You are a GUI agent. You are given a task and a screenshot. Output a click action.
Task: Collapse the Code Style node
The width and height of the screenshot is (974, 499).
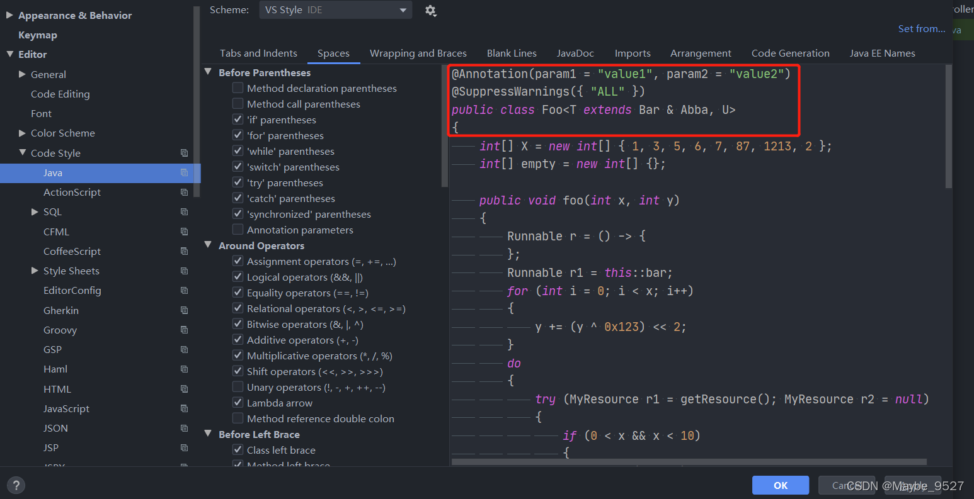[x=23, y=153]
